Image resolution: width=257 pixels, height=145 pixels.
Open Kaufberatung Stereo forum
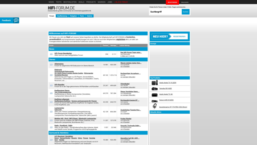62,90
